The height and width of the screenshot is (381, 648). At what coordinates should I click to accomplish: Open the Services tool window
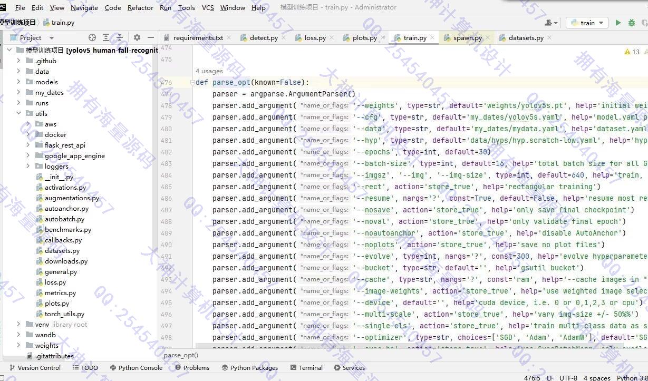[350, 368]
